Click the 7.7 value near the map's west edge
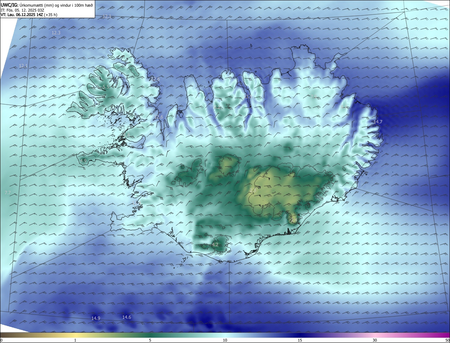Viewport: 450px width, 343px height. coord(8,193)
